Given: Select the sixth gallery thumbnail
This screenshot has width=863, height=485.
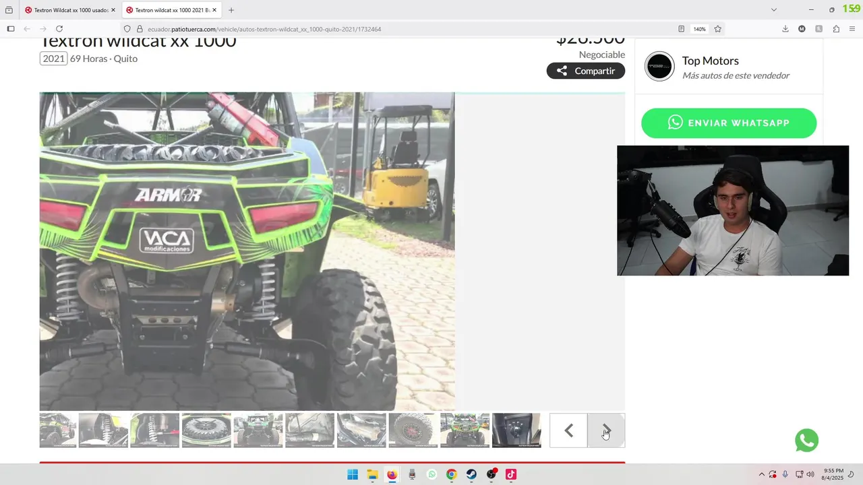Looking at the screenshot, I should point(310,430).
